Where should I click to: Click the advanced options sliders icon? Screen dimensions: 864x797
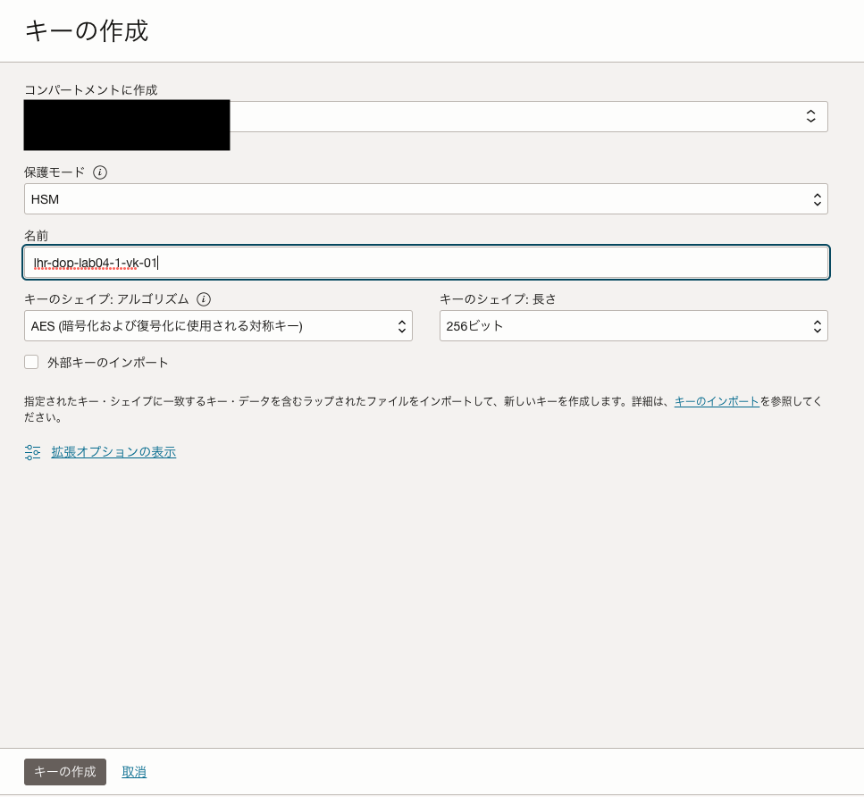(33, 453)
